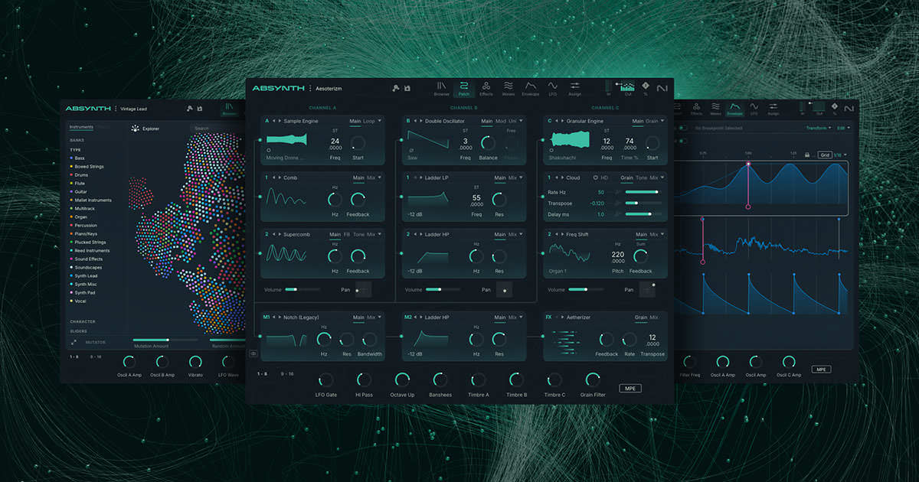Switch to the Effects view
The height and width of the screenshot is (482, 919).
(486, 86)
